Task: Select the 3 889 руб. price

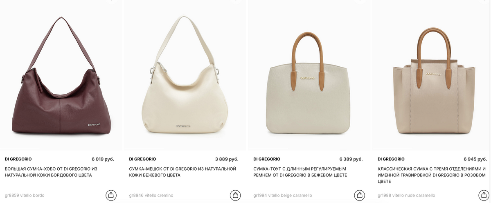Action: 227,159
